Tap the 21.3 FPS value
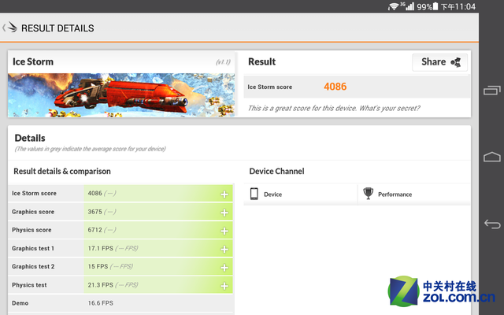Screen dimensions: 504x315 100,285
